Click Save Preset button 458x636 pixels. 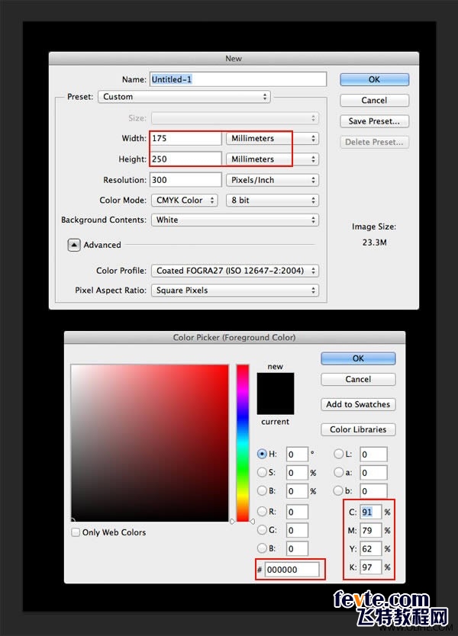click(x=374, y=121)
